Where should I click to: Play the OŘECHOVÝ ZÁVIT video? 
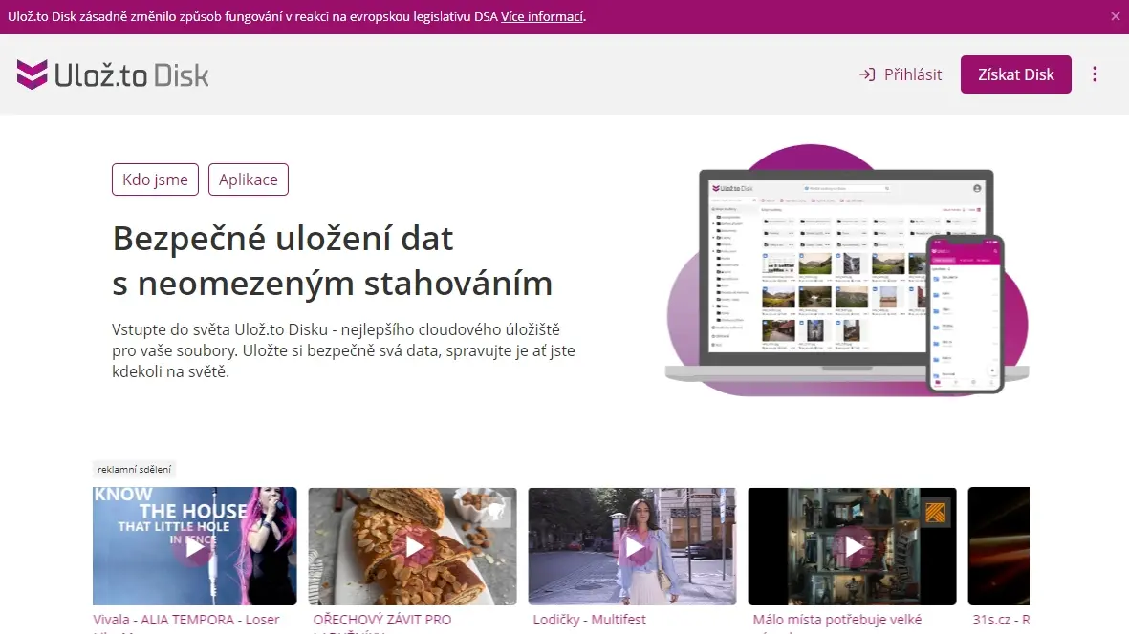pos(413,547)
